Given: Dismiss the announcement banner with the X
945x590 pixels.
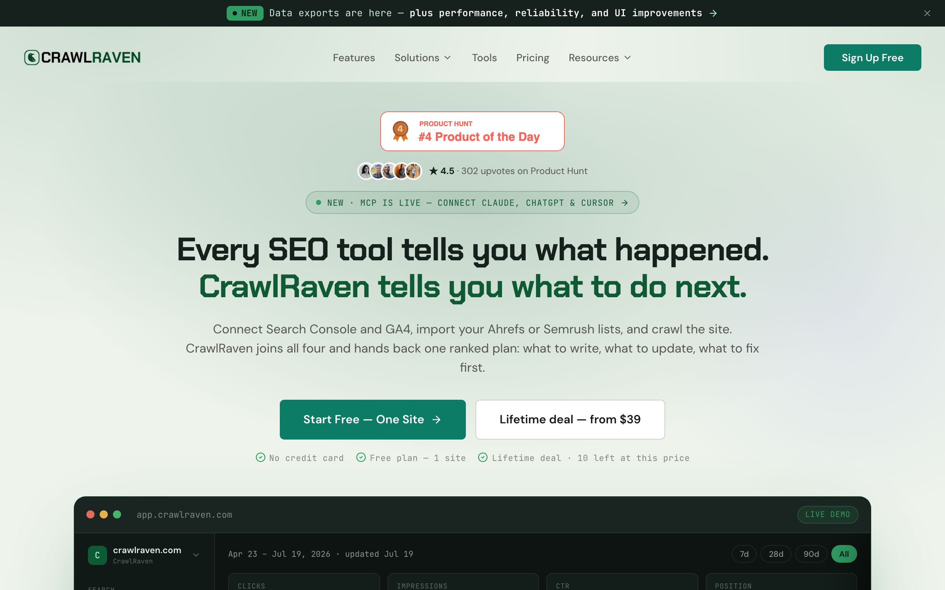Looking at the screenshot, I should tap(927, 13).
